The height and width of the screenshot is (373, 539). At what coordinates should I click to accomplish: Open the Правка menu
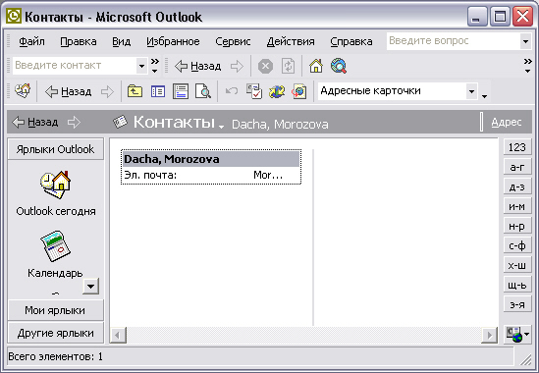[x=79, y=41]
